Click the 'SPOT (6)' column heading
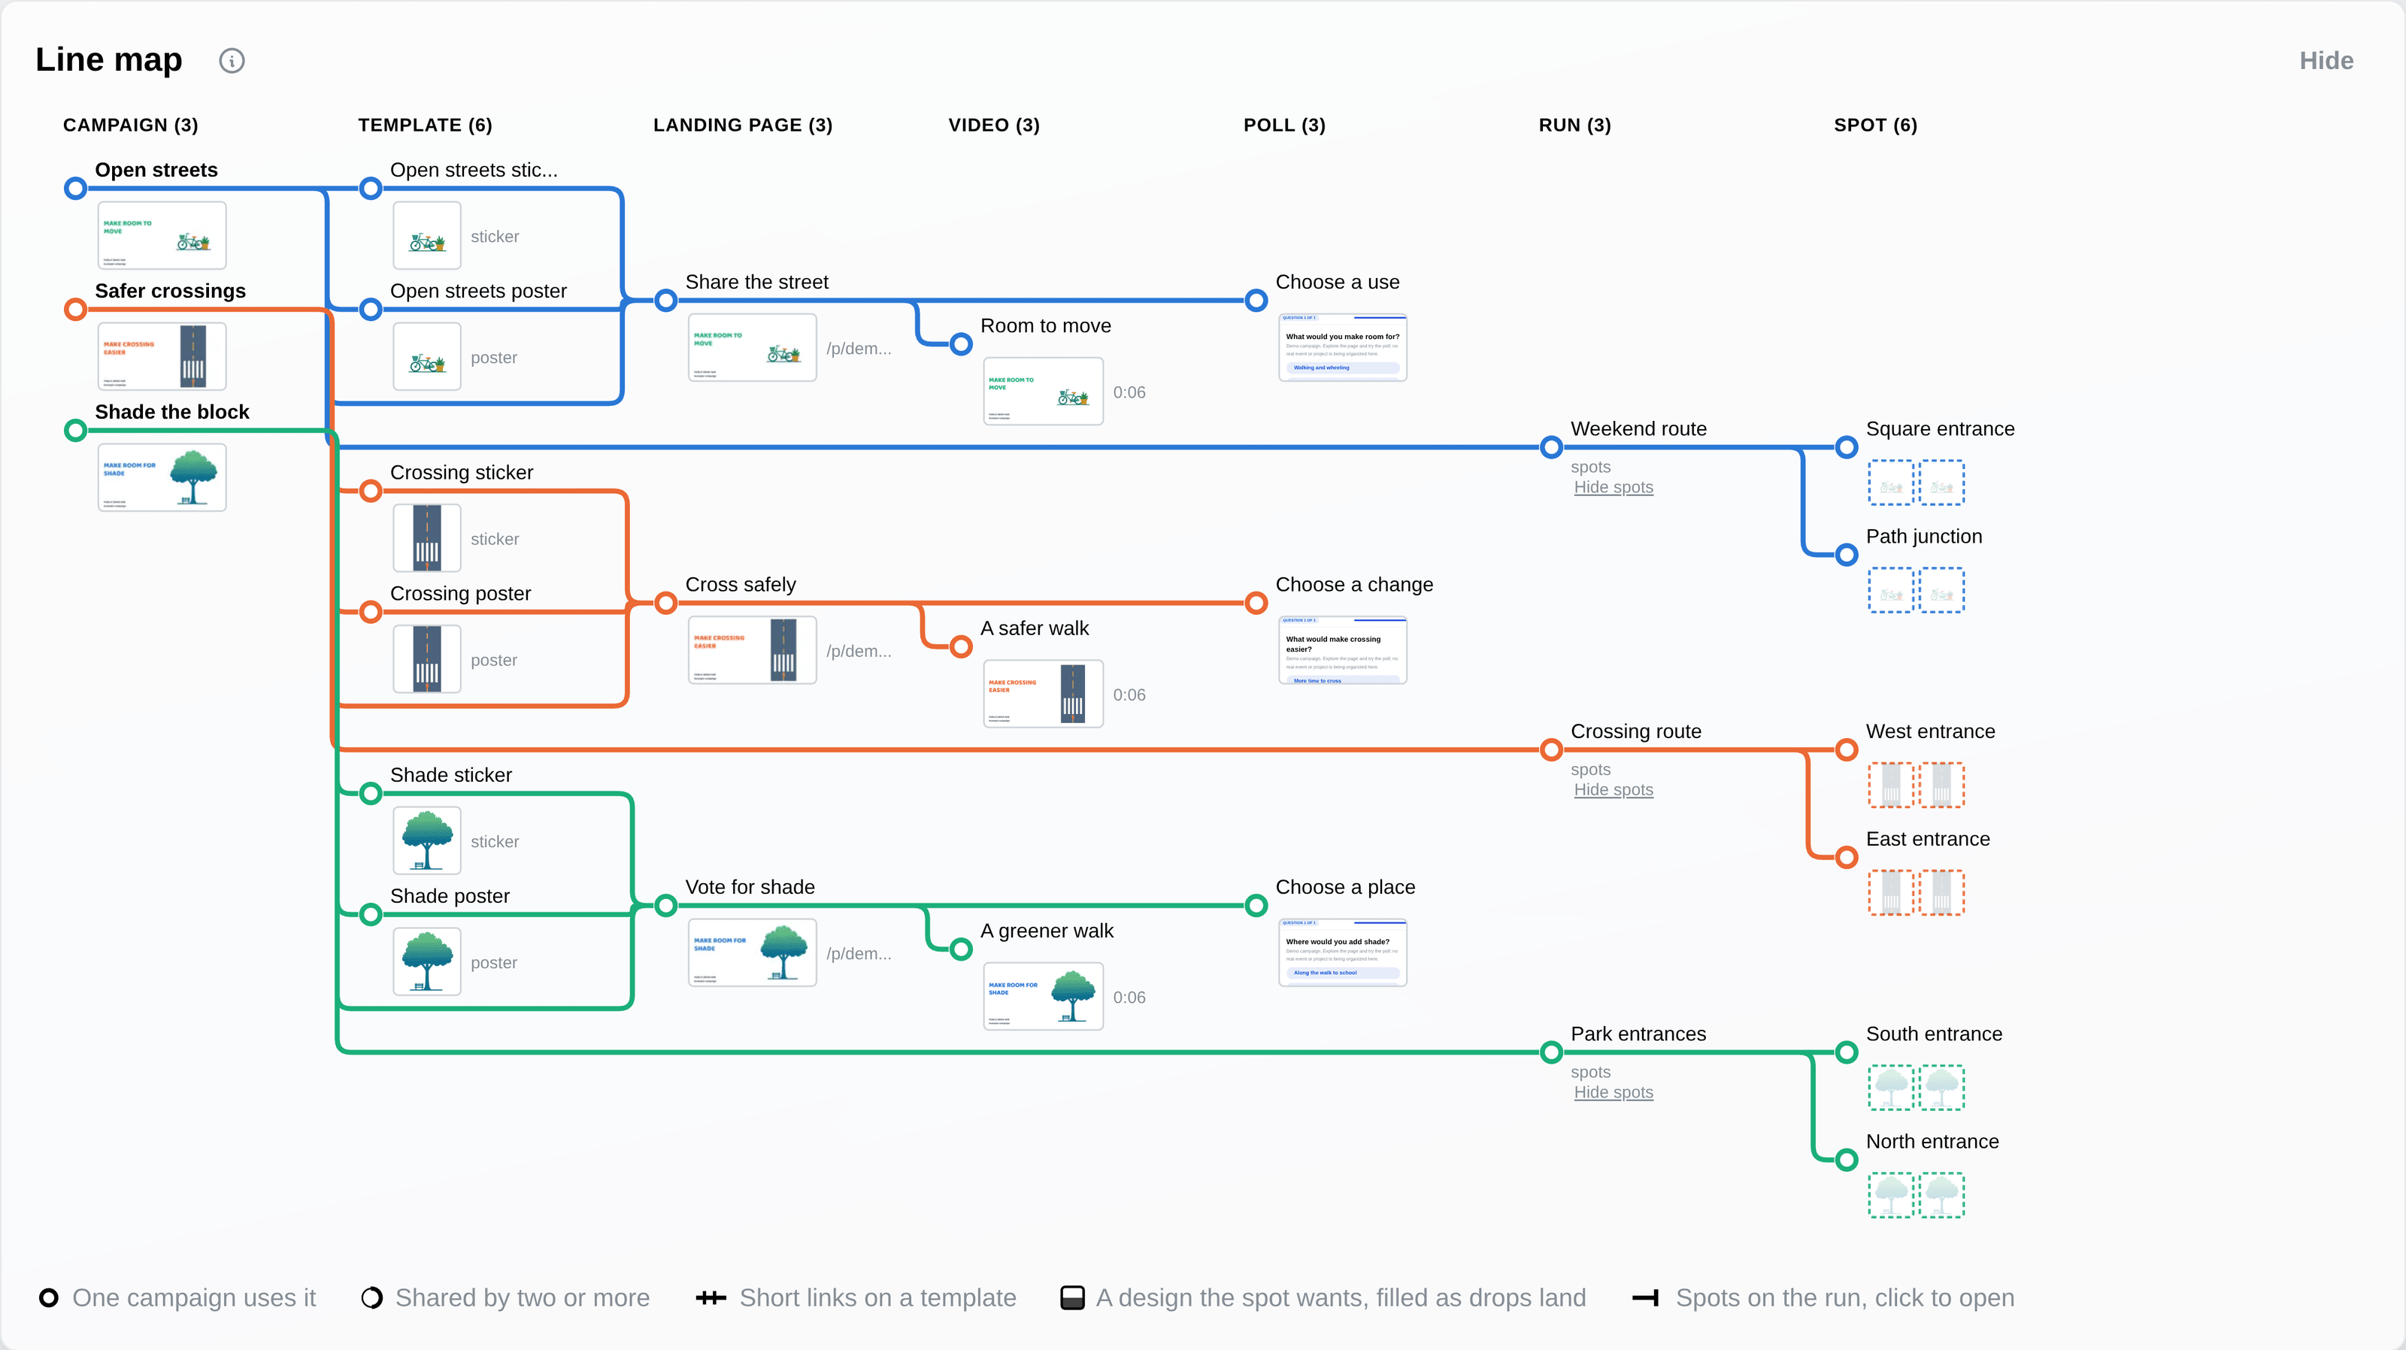 point(1875,125)
